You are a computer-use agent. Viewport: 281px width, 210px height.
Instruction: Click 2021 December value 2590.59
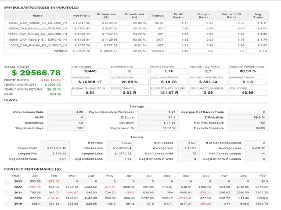242,192
